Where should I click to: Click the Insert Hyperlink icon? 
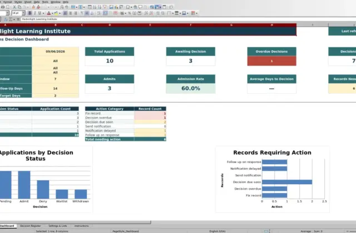(x=135, y=7)
